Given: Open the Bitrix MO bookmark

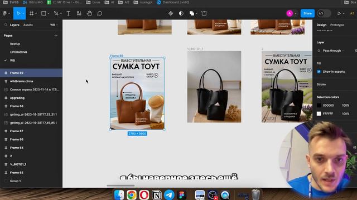Looking at the screenshot, I should pyautogui.click(x=33, y=2).
